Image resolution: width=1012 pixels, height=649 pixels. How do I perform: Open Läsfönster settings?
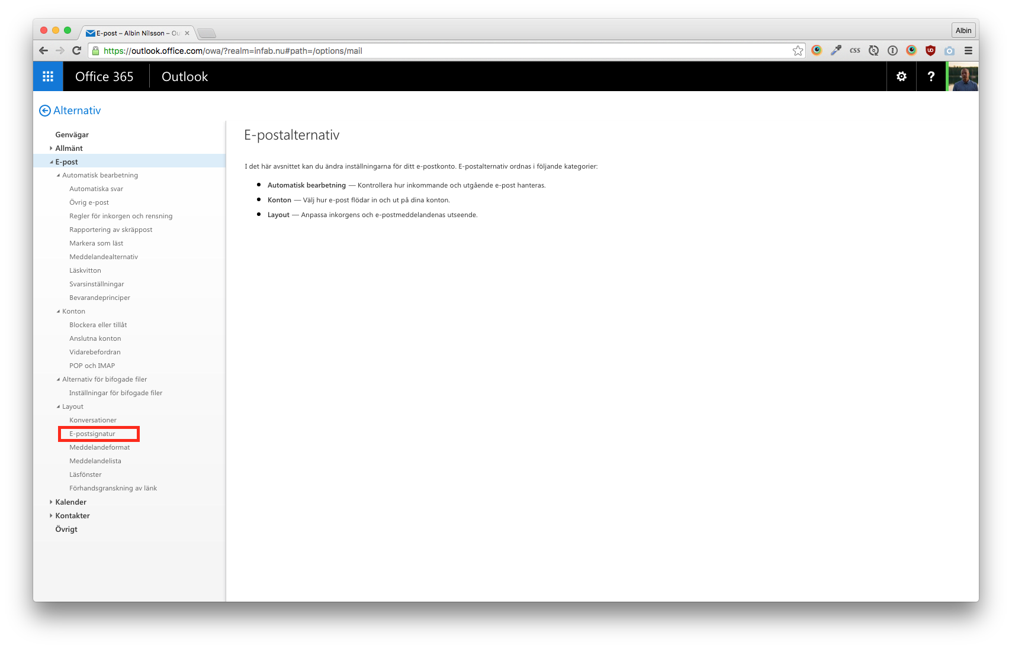pos(85,475)
